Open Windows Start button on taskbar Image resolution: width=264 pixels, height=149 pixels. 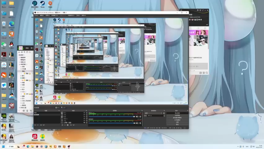[3, 146]
